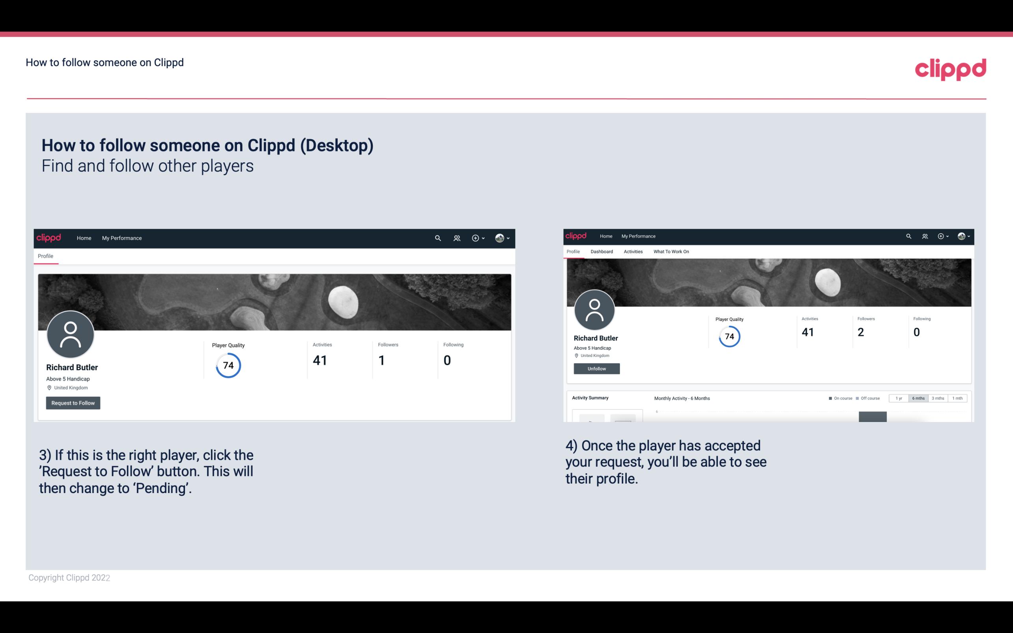Expand the '6 mths' activity time filter
The image size is (1013, 633).
918,398
